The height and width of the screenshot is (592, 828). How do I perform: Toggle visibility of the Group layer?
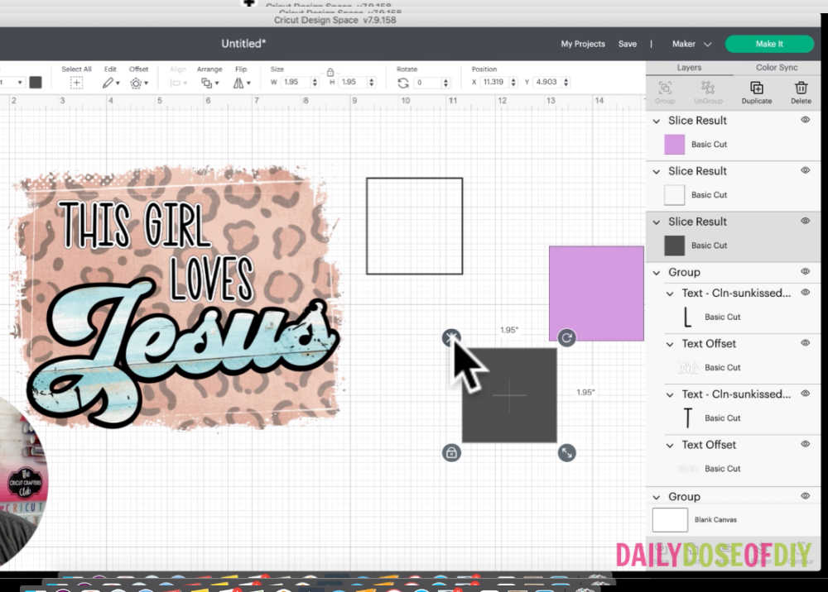coord(804,271)
